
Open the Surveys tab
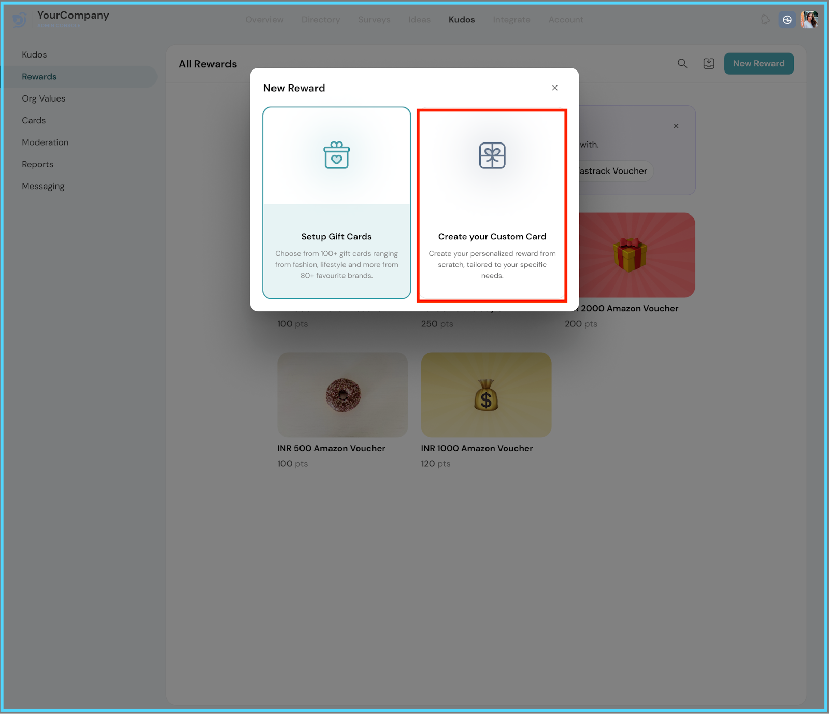click(374, 20)
